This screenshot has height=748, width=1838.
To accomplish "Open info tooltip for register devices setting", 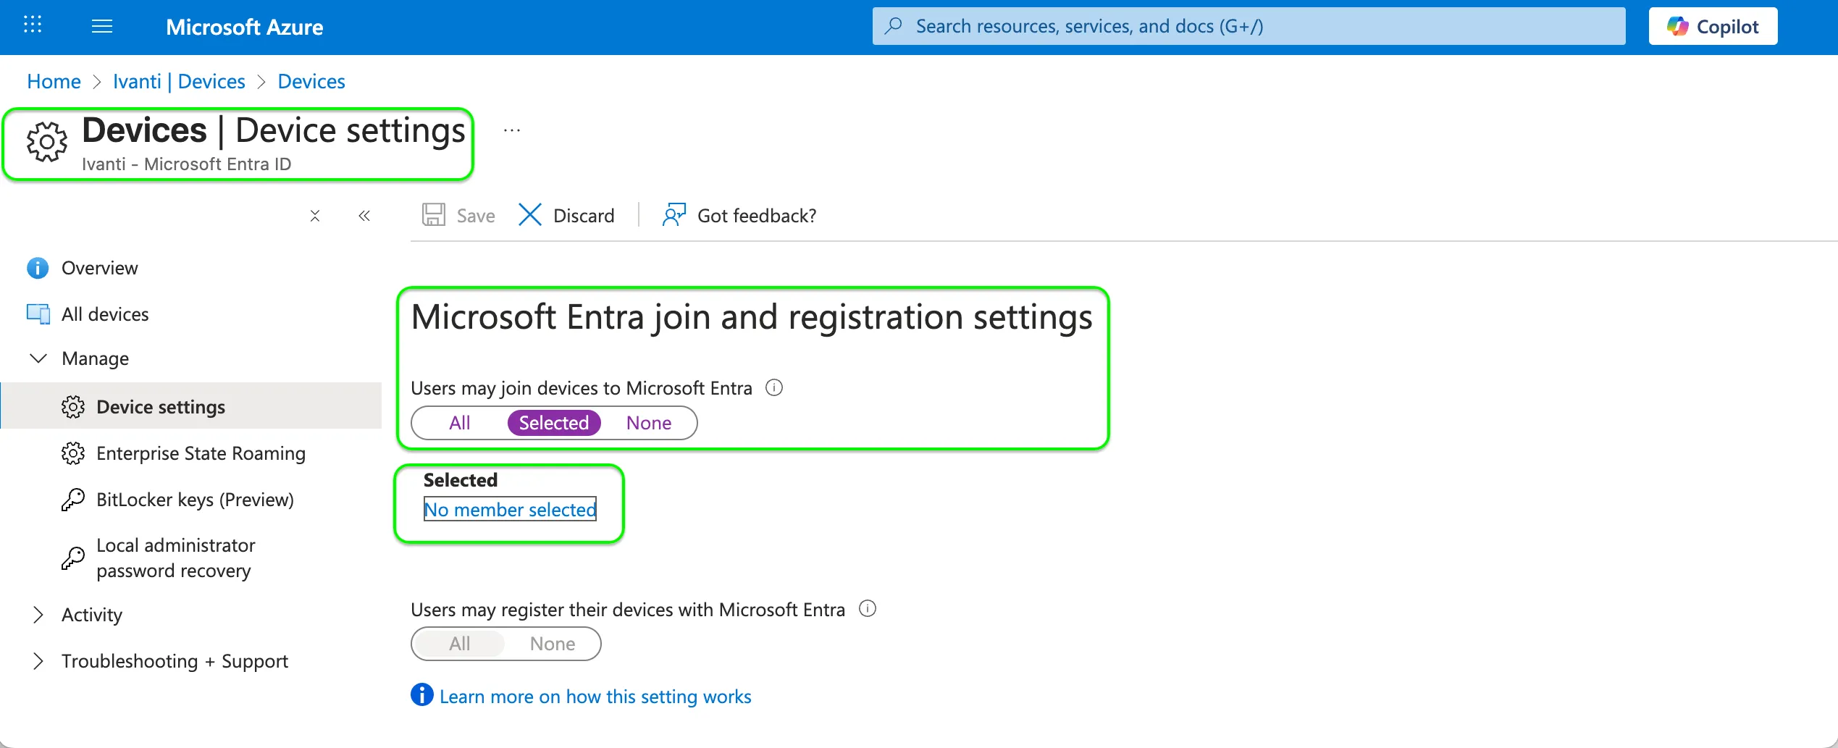I will point(868,609).
